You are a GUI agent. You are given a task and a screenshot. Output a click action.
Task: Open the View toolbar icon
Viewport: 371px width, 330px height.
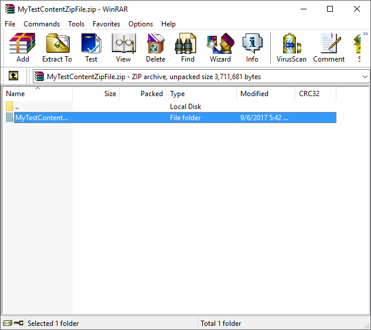click(124, 43)
